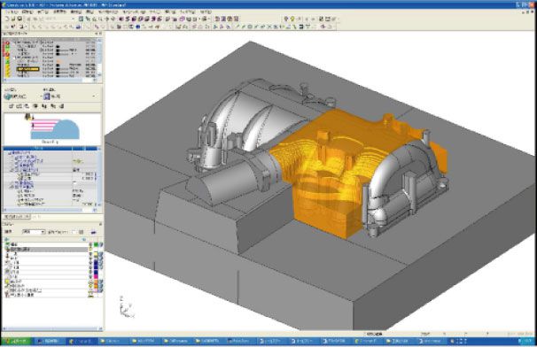537x347 pixels.
Task: Click the Windows Start button
Action: [16, 341]
